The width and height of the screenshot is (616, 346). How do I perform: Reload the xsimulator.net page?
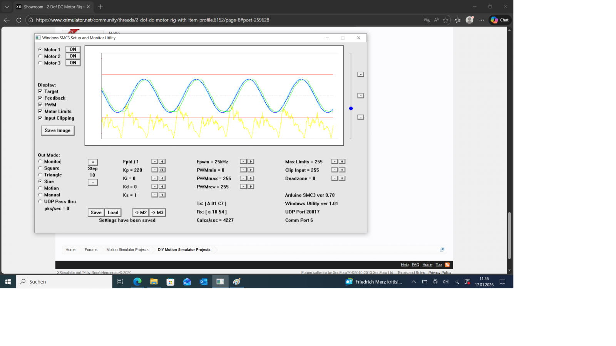coord(18,20)
